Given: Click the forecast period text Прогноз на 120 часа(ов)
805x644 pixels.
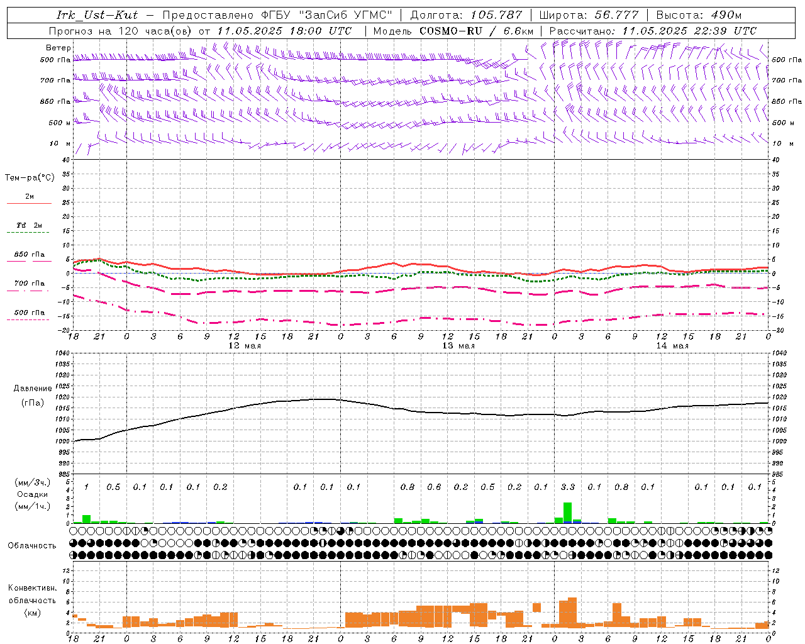Looking at the screenshot, I should (121, 31).
